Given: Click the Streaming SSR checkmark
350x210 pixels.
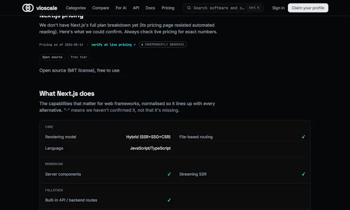Looking at the screenshot, I should 303,174.
